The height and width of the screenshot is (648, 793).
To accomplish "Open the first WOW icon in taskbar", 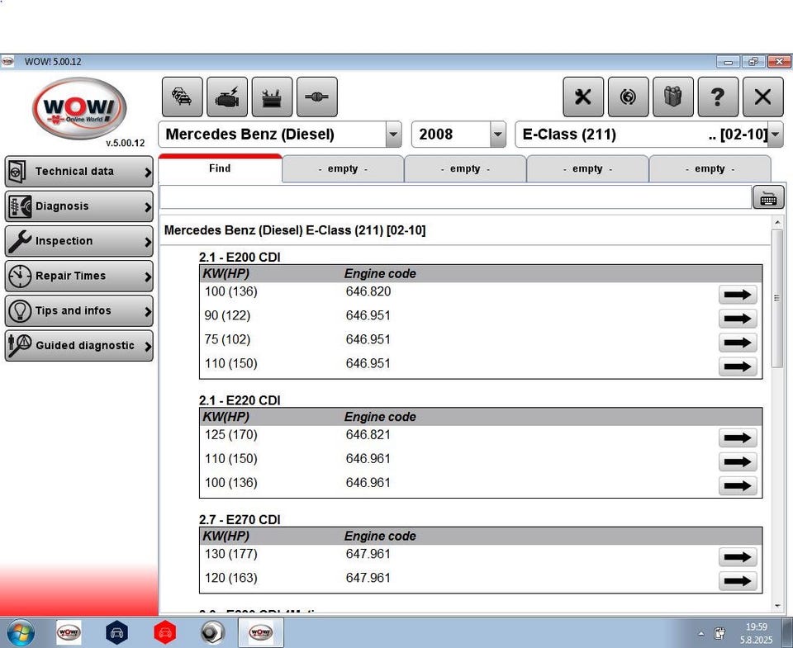I will coord(69,632).
